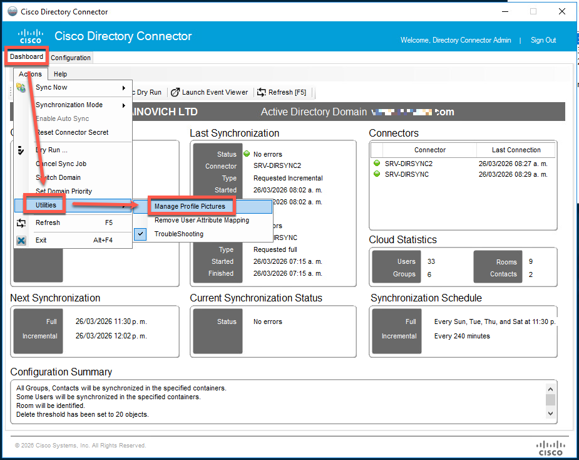This screenshot has width=579, height=460.
Task: Open the Utilities submenu
Action: click(73, 205)
